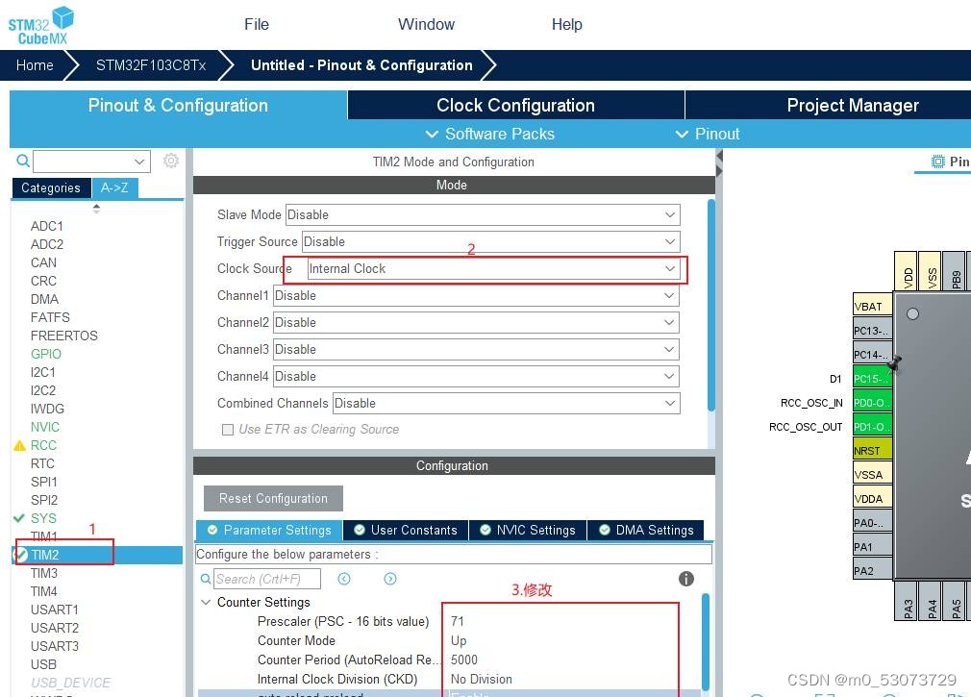Select the Parameter Settings tab
Screen dimensions: 971x697
(x=269, y=531)
